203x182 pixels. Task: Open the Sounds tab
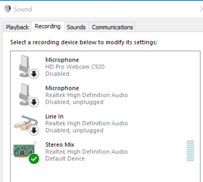point(76,27)
